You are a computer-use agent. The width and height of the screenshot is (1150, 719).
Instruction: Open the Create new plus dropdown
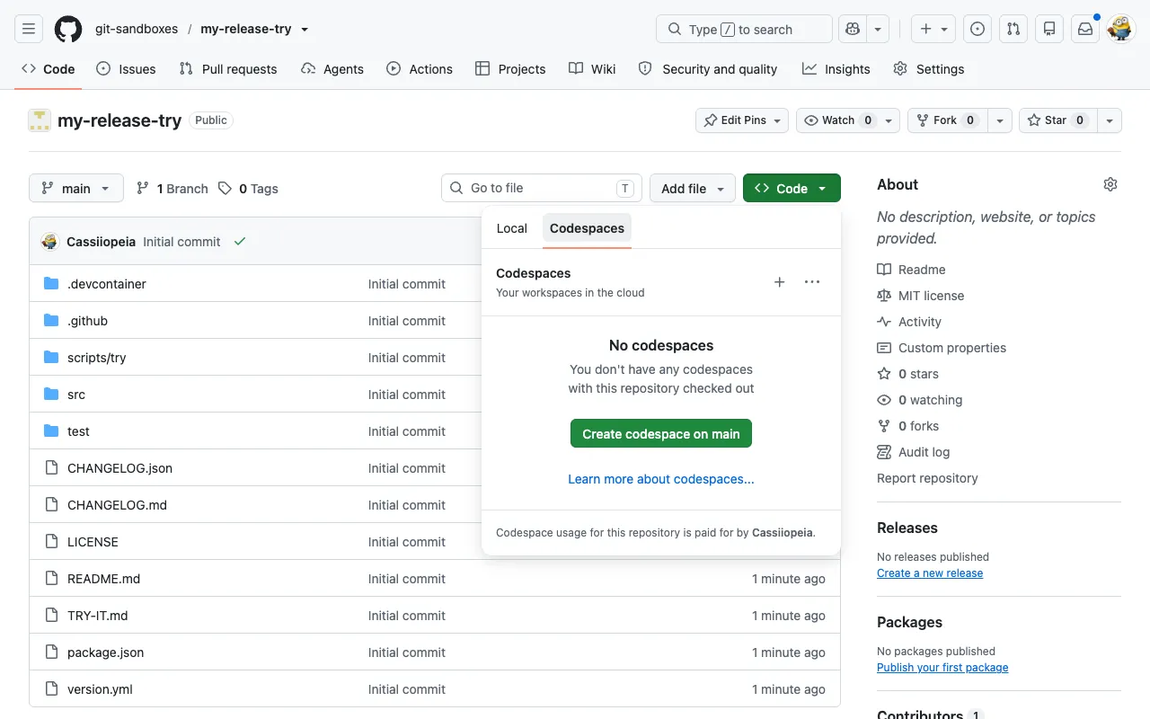tap(933, 29)
